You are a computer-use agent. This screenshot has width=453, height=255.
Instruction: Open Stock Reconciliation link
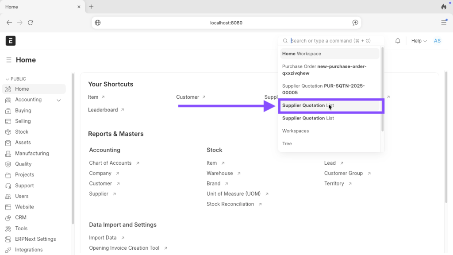coord(230,204)
